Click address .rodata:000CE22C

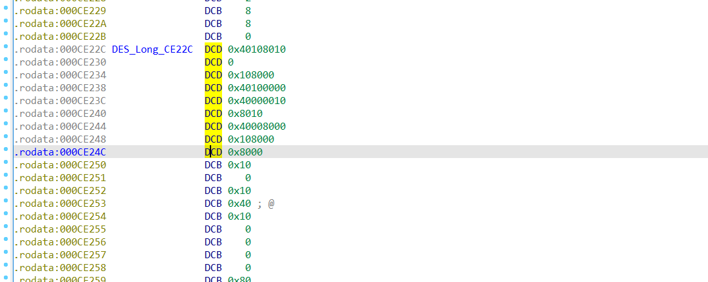point(60,49)
